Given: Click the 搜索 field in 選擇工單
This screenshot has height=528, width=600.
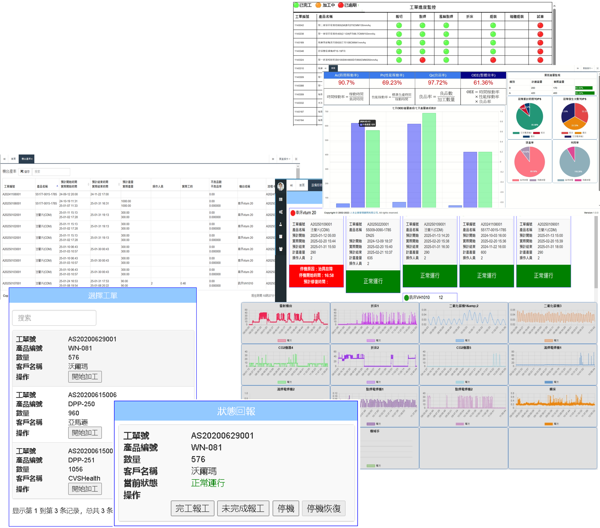Looking at the screenshot, I should click(54, 318).
